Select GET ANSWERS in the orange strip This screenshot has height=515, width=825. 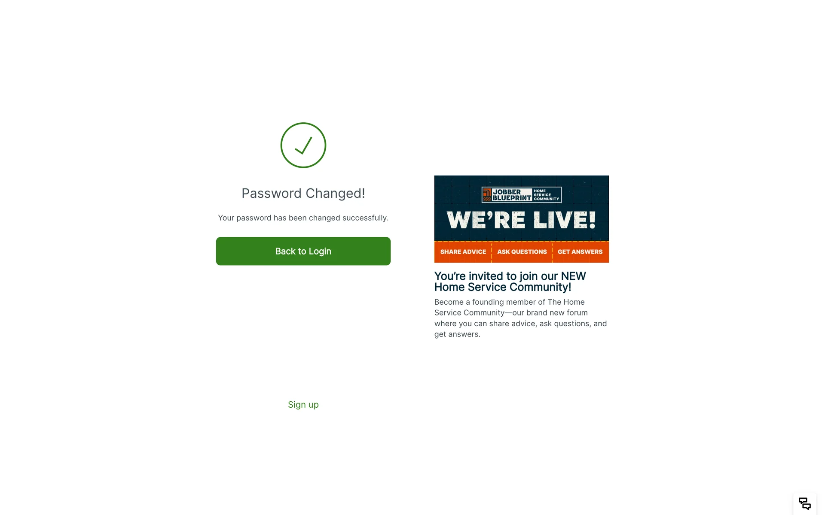(x=580, y=252)
